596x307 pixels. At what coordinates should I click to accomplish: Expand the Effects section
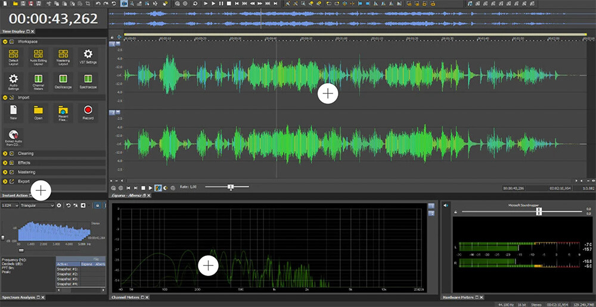[5, 163]
